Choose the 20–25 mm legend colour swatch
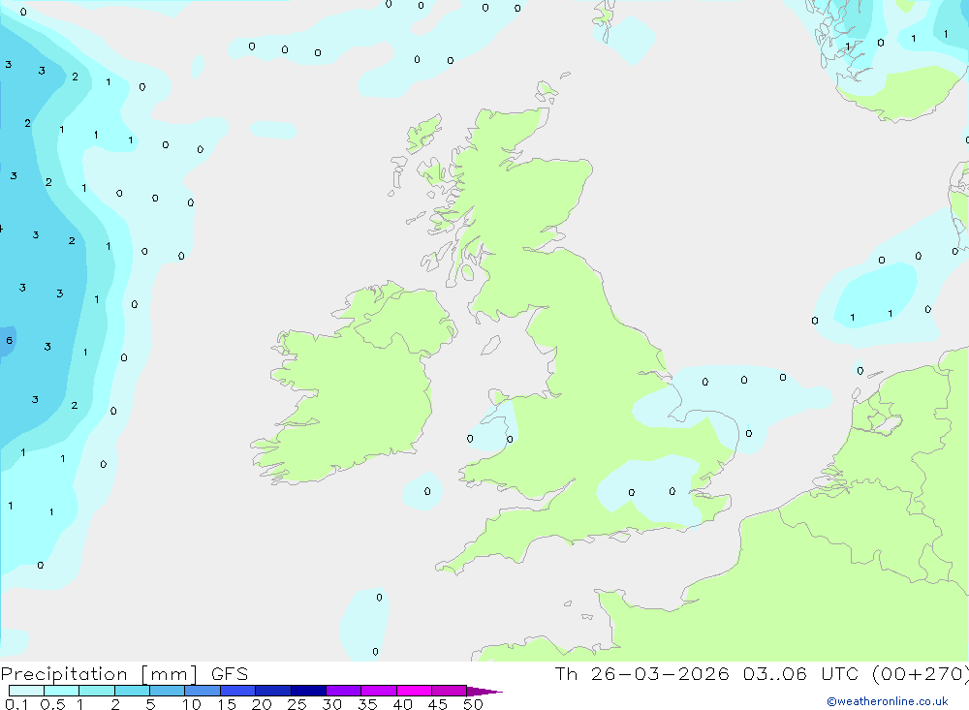Viewport: 969px width, 710px height. pyautogui.click(x=273, y=691)
